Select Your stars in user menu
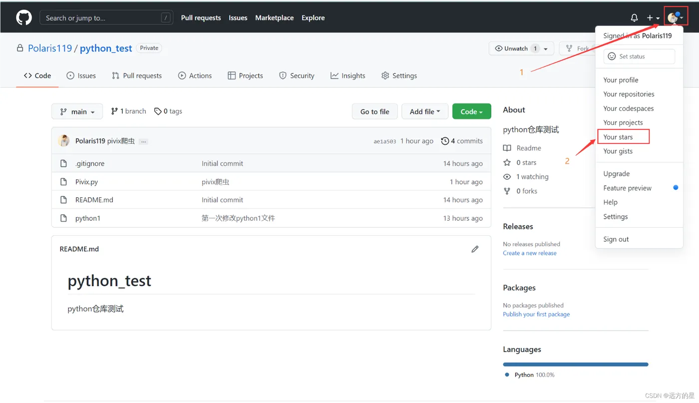This screenshot has height=403, width=699. (x=639, y=137)
